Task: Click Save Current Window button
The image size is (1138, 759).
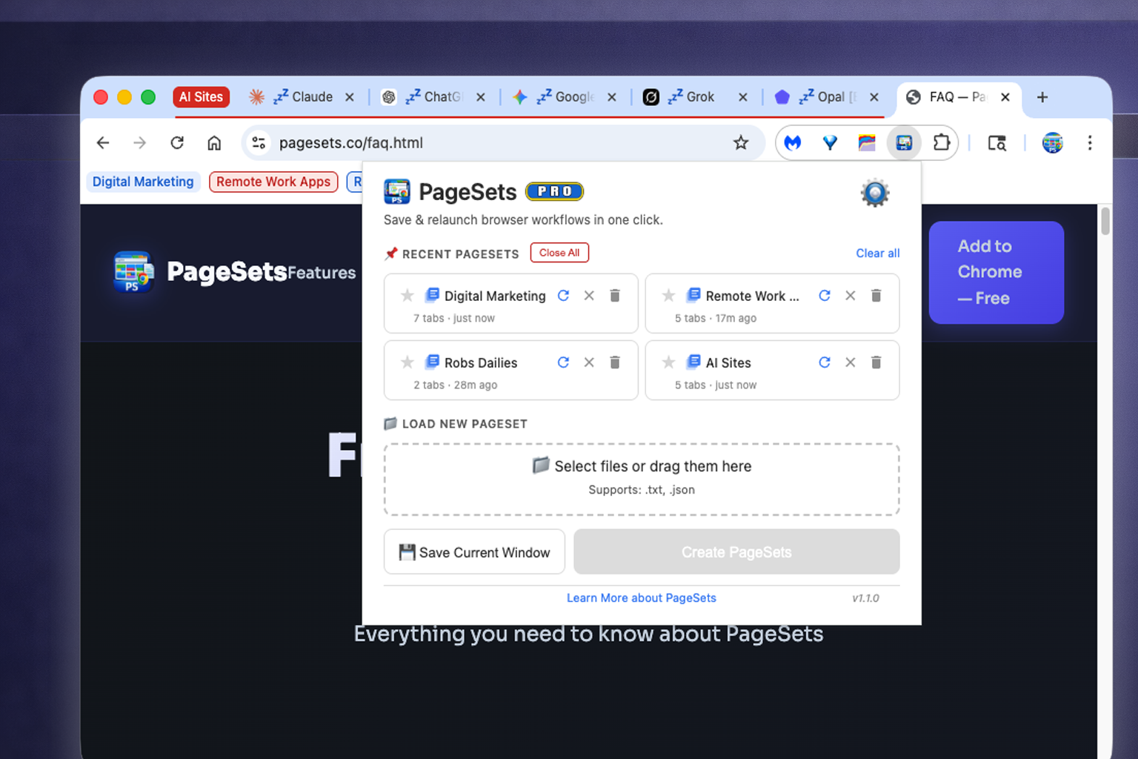Action: point(474,552)
